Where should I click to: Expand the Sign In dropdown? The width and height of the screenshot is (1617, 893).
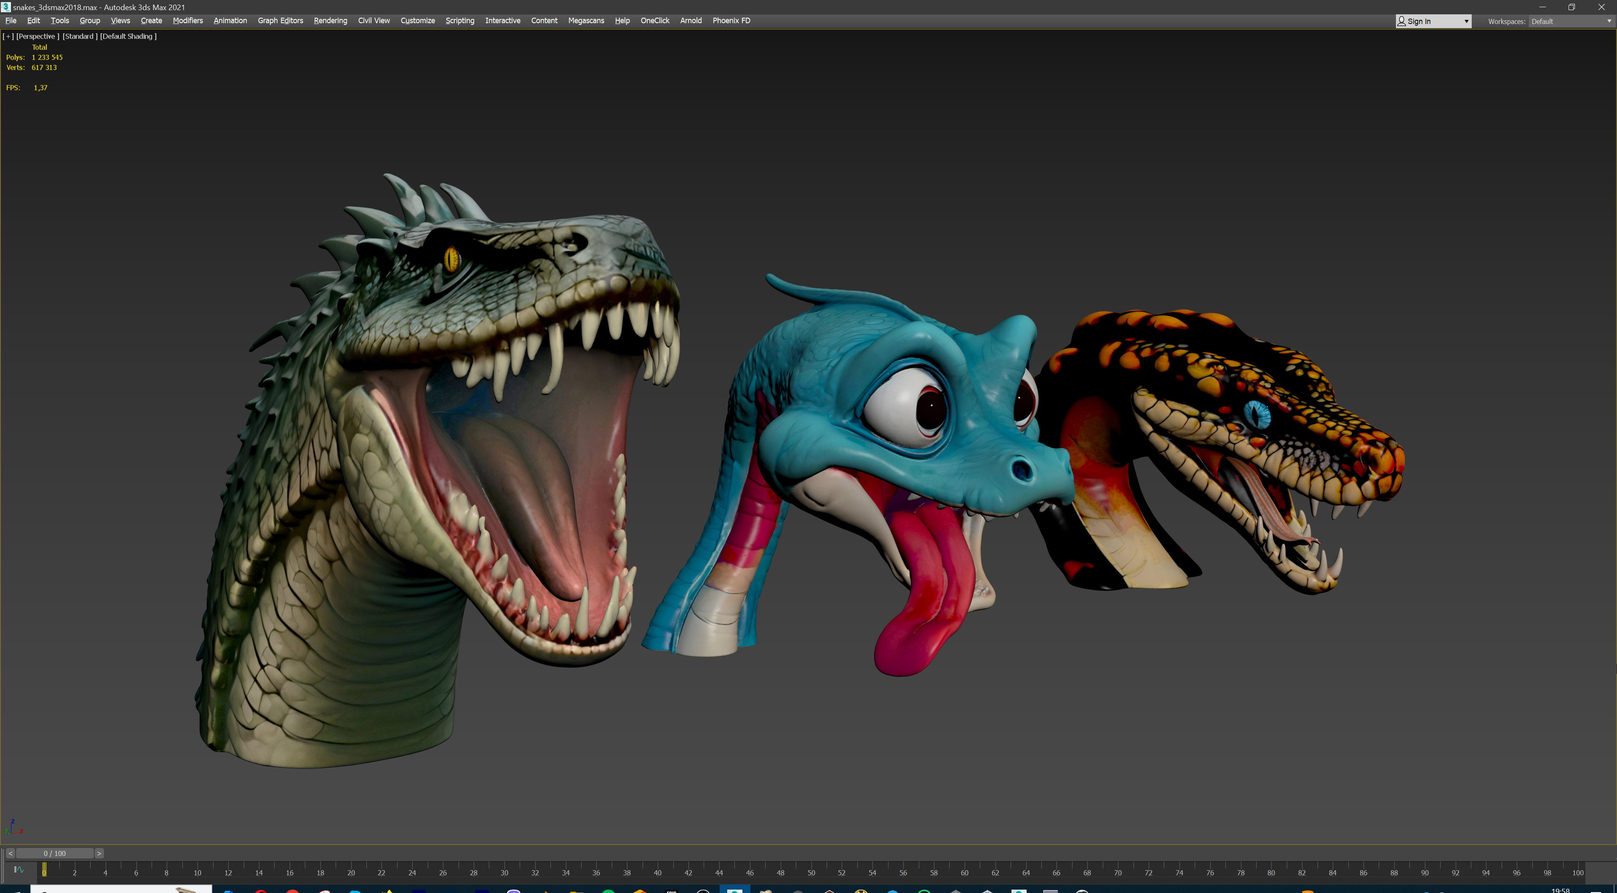tap(1433, 21)
